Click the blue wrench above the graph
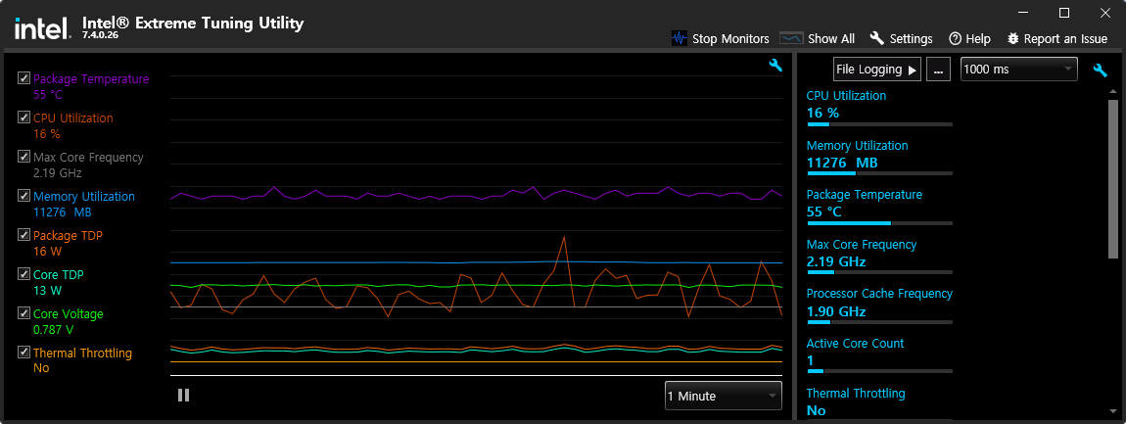The image size is (1126, 424). tap(775, 66)
